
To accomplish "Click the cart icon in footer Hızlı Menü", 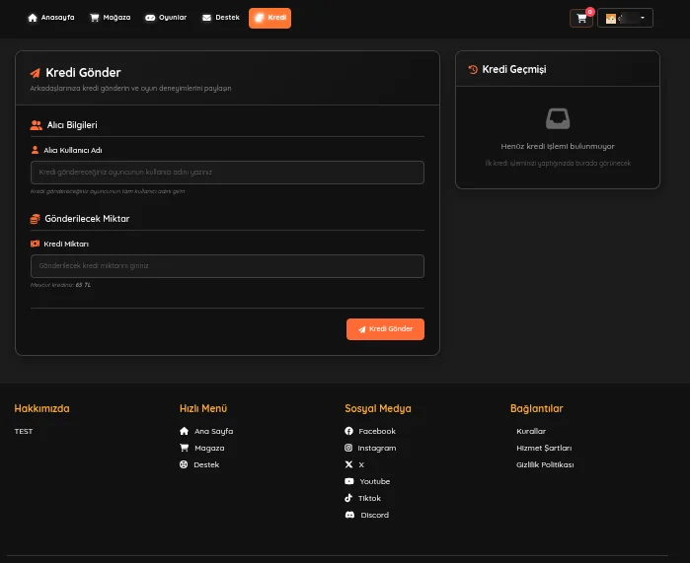I will point(184,448).
